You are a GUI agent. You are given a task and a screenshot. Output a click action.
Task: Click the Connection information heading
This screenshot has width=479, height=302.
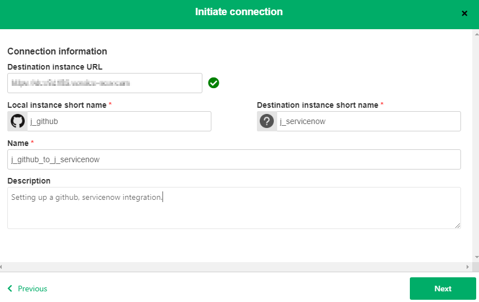[x=57, y=51]
